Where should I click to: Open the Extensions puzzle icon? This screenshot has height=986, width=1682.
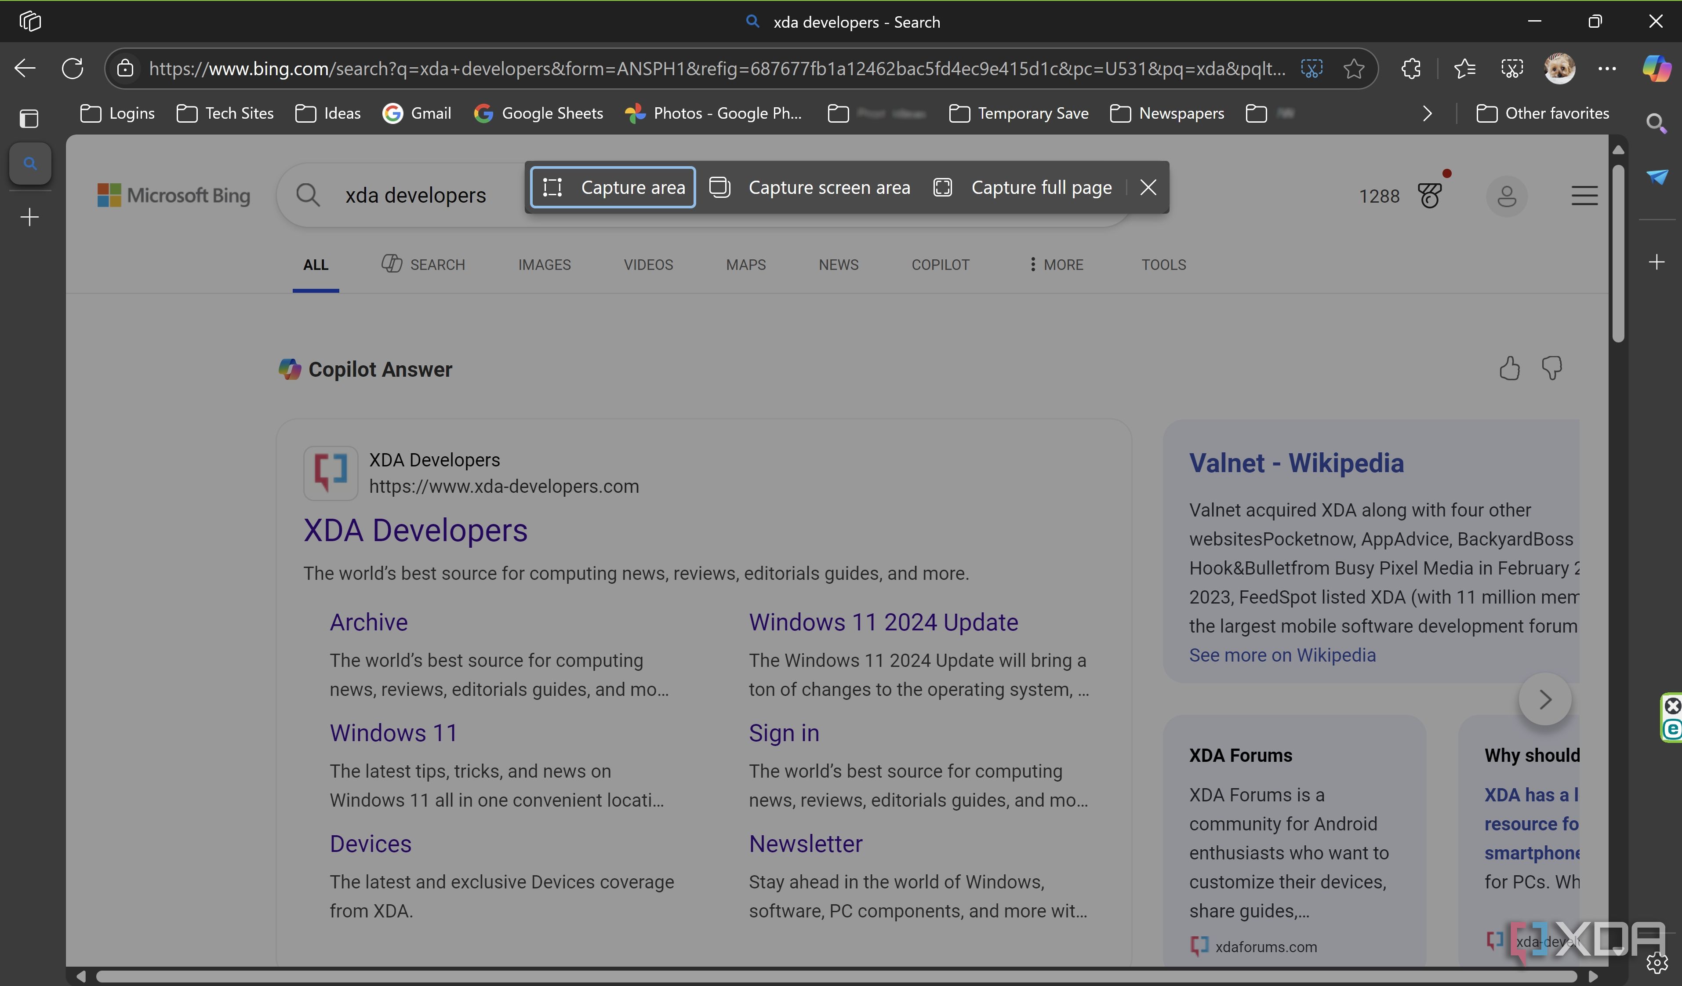pos(1411,68)
